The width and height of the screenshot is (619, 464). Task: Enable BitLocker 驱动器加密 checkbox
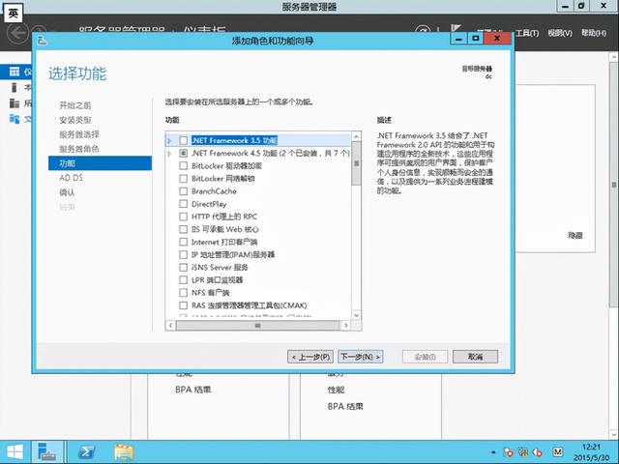pos(183,165)
